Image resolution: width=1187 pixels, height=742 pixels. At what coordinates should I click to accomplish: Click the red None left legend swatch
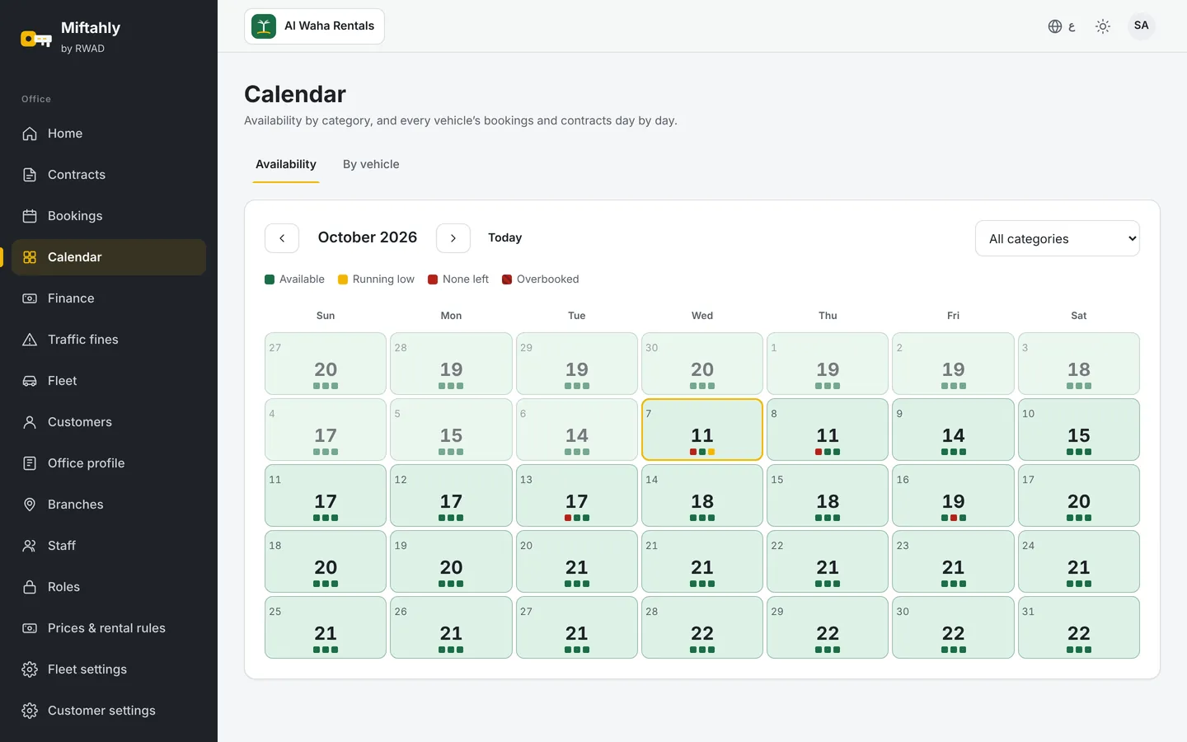433,279
